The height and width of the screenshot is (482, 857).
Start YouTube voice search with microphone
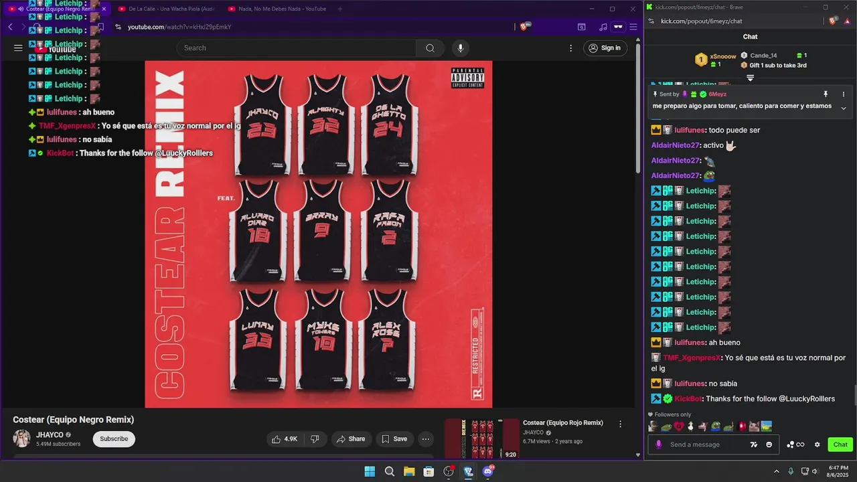(x=460, y=48)
